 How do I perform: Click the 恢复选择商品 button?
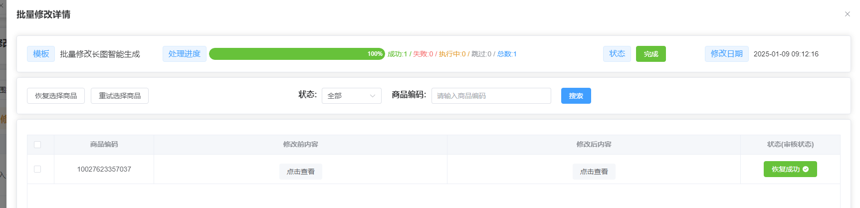pos(56,96)
